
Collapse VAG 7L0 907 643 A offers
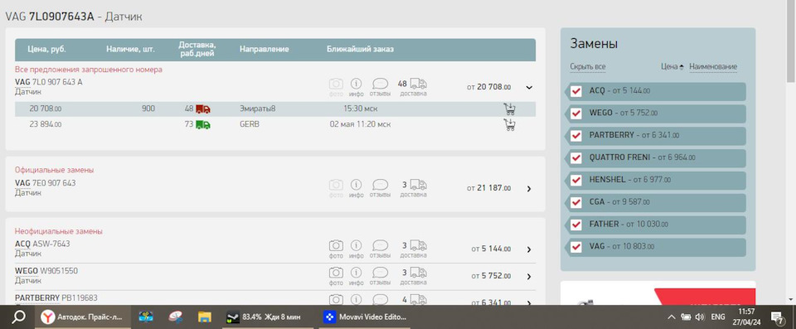[529, 87]
